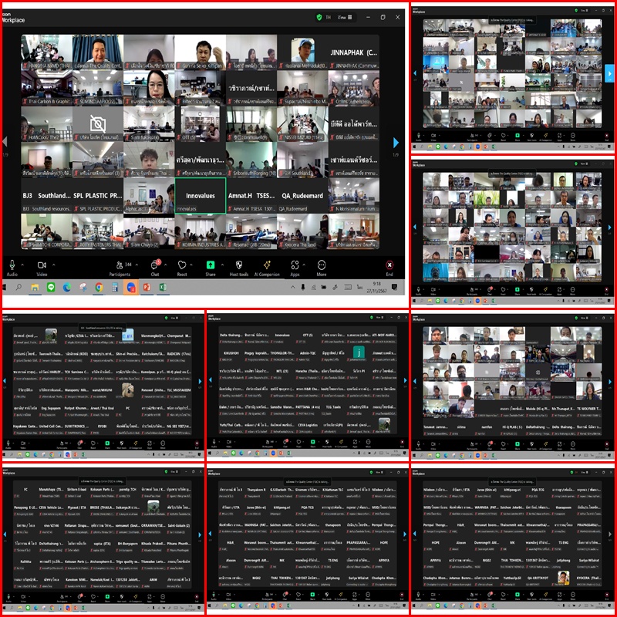Viewport: 617px width, 617px height.
Task: Select the highlighted innovalues participant tile
Action: 201,196
